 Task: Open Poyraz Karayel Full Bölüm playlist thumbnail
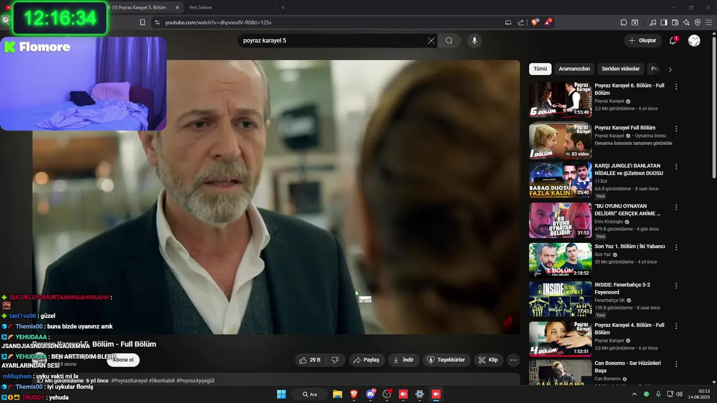[560, 141]
